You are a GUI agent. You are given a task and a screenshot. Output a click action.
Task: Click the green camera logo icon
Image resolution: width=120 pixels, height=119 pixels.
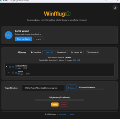pos(68,14)
